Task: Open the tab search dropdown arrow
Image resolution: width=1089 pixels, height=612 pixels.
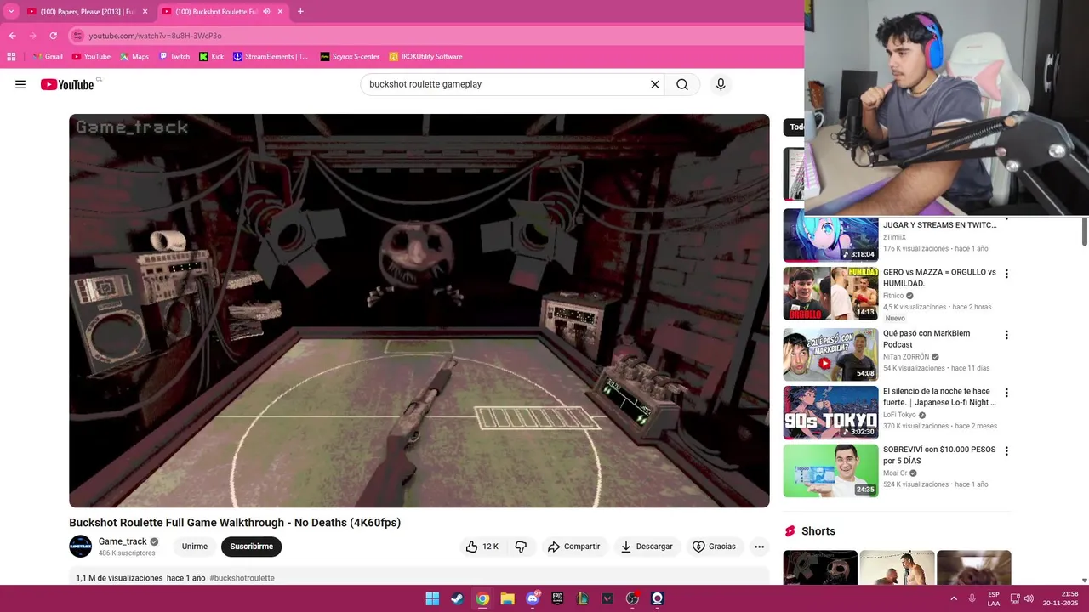Action: [x=11, y=12]
